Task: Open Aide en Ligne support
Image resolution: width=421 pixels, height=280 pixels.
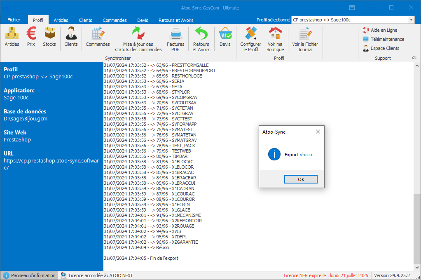Action: [x=380, y=30]
